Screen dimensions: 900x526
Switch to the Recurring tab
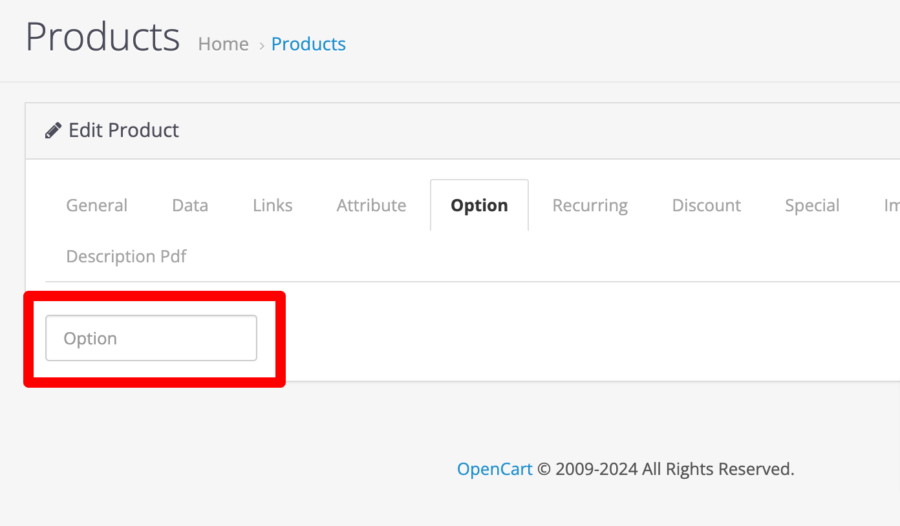[590, 205]
